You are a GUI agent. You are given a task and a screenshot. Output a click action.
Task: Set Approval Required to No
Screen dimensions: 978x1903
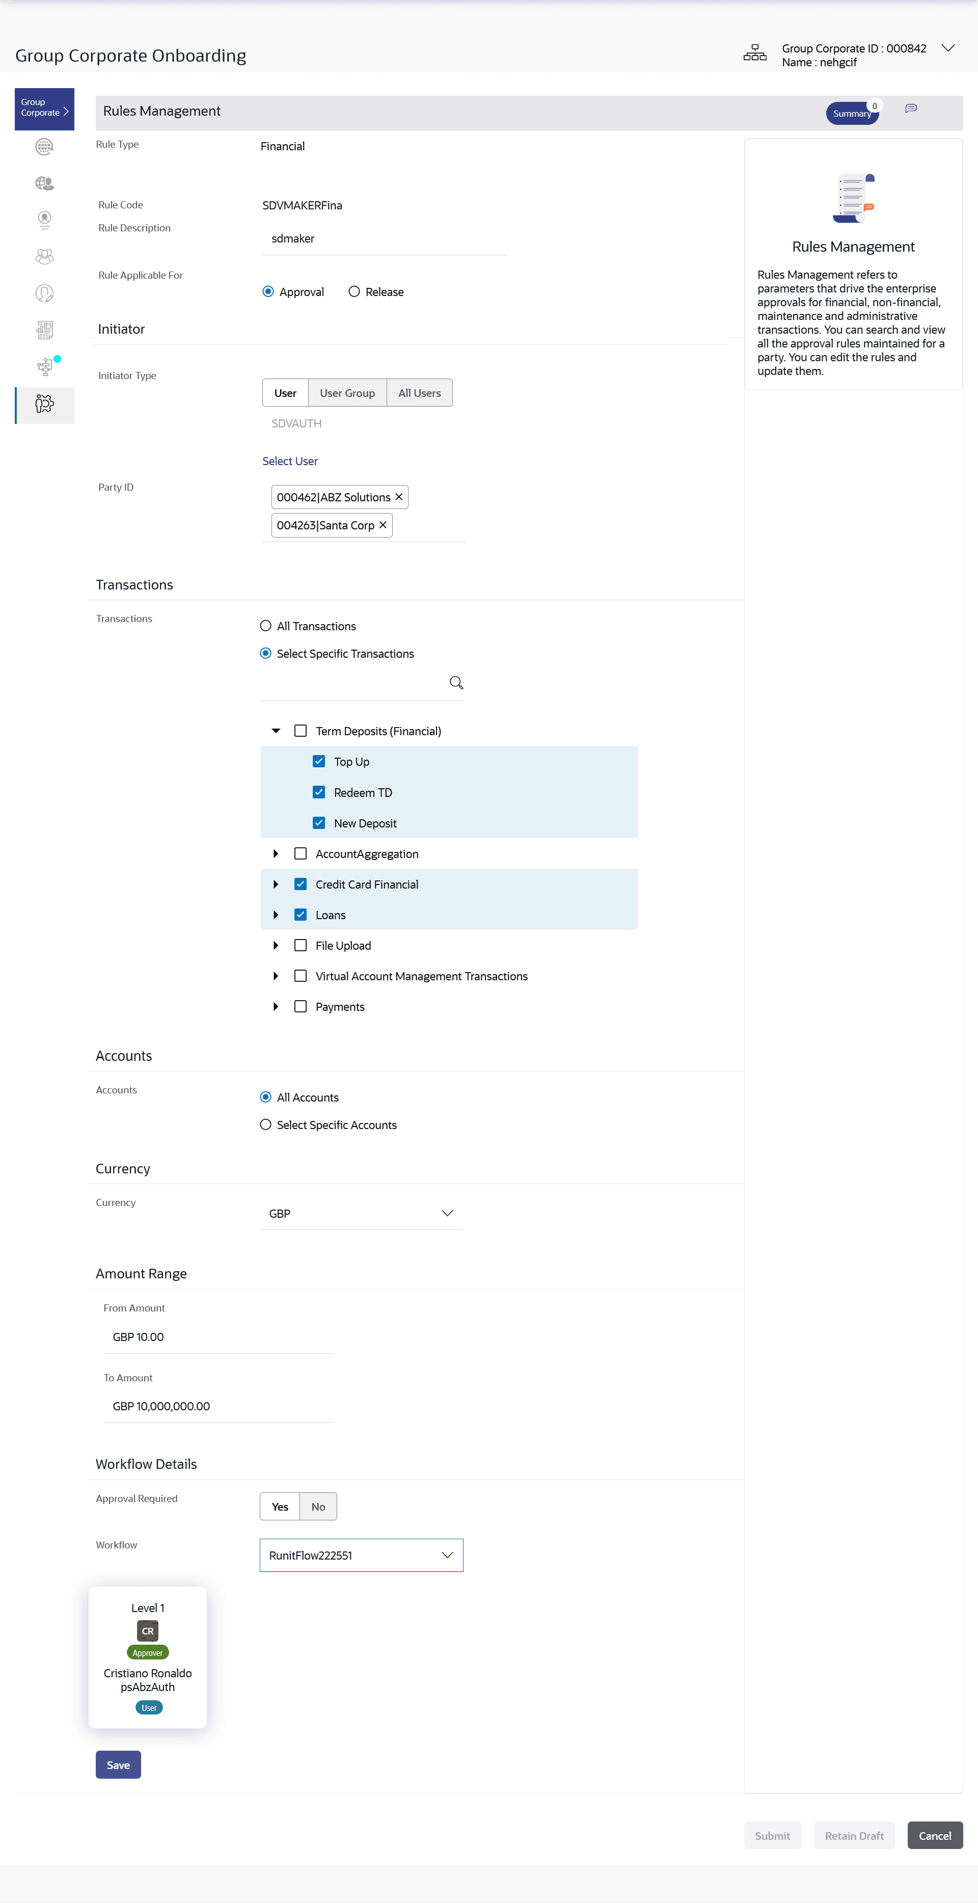pos(318,1506)
